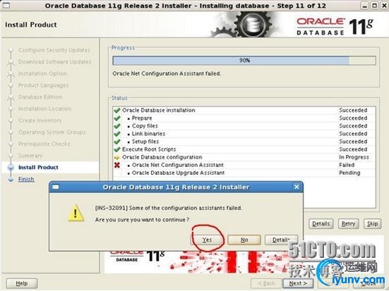The width and height of the screenshot is (389, 291).
Task: Click the greyed-out Back button
Action: point(266,283)
